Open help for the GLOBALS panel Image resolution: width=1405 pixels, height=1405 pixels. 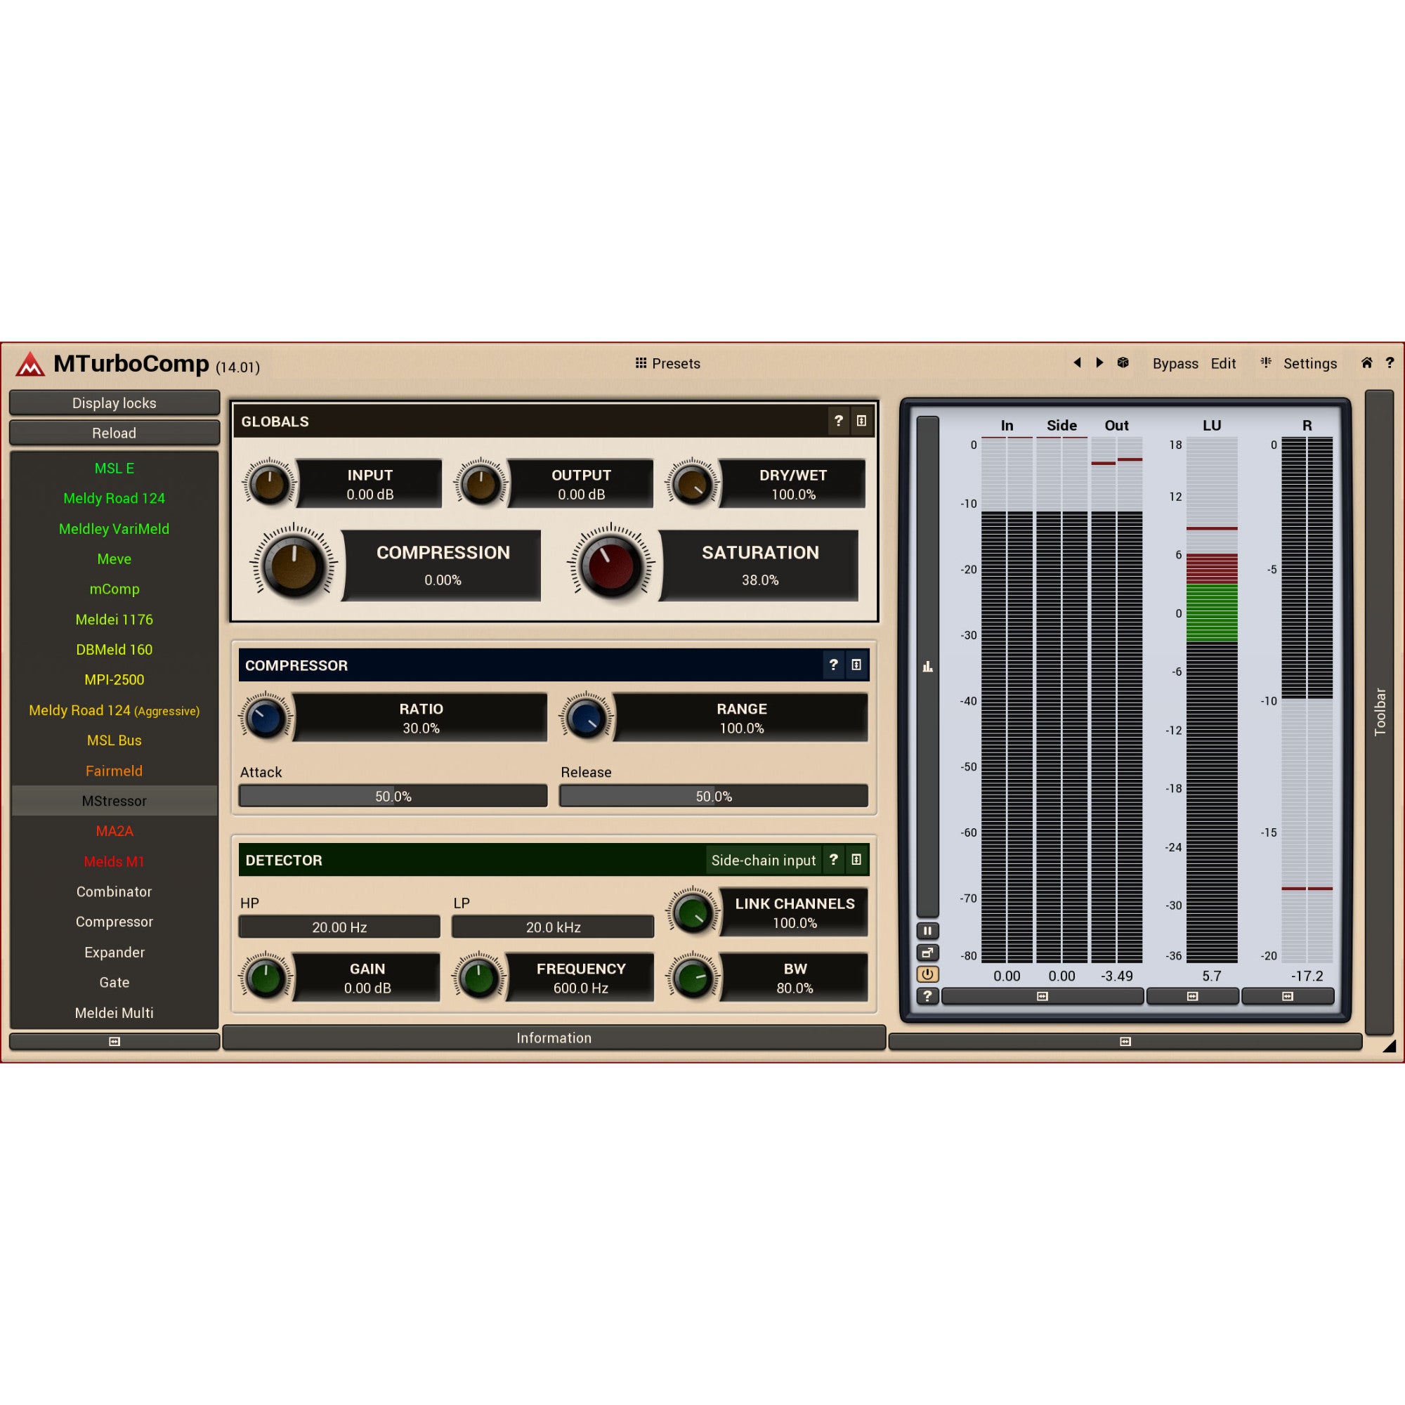[x=839, y=420]
